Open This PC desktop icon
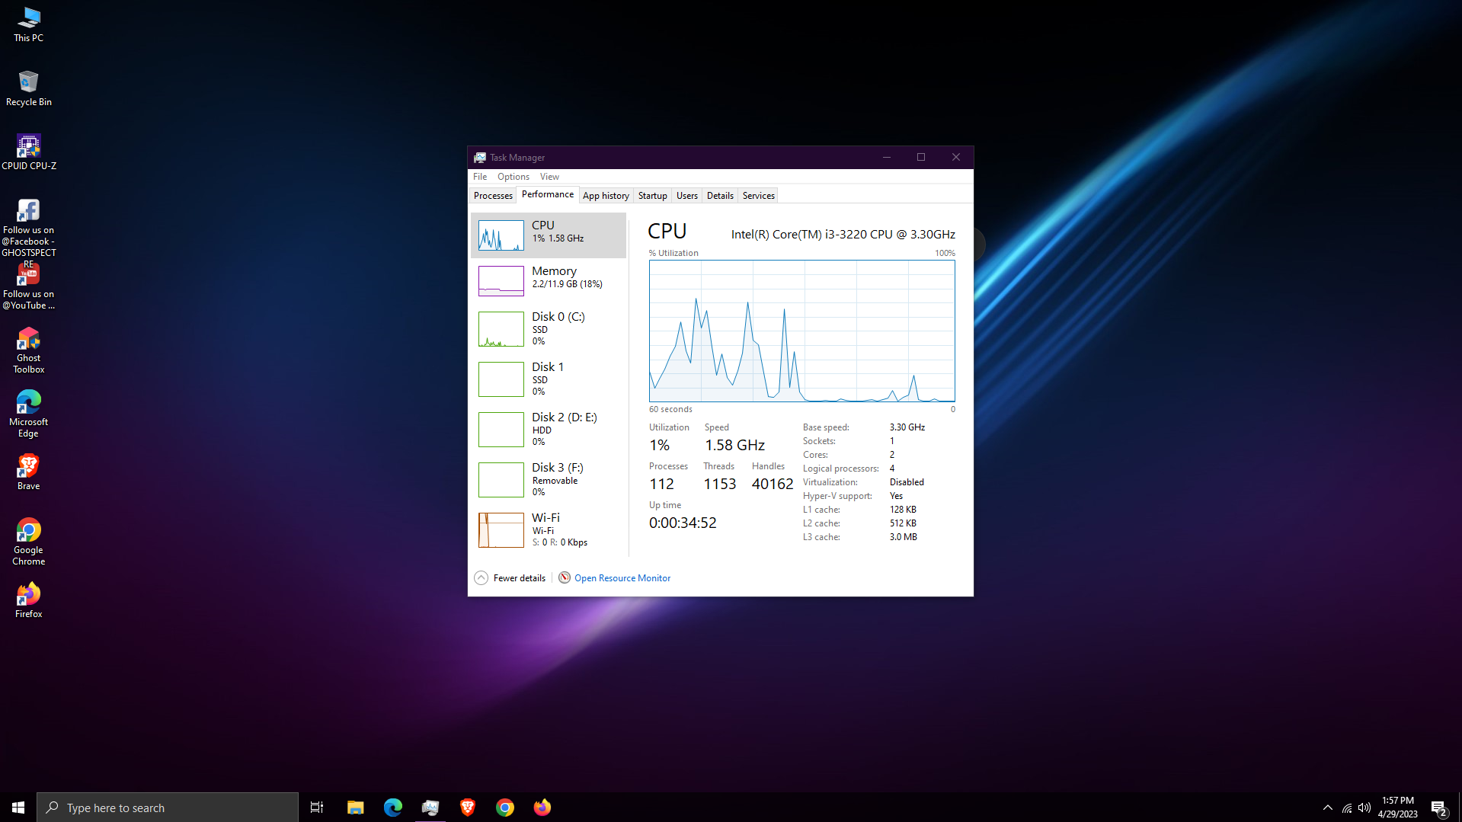1462x822 pixels. pos(28,24)
